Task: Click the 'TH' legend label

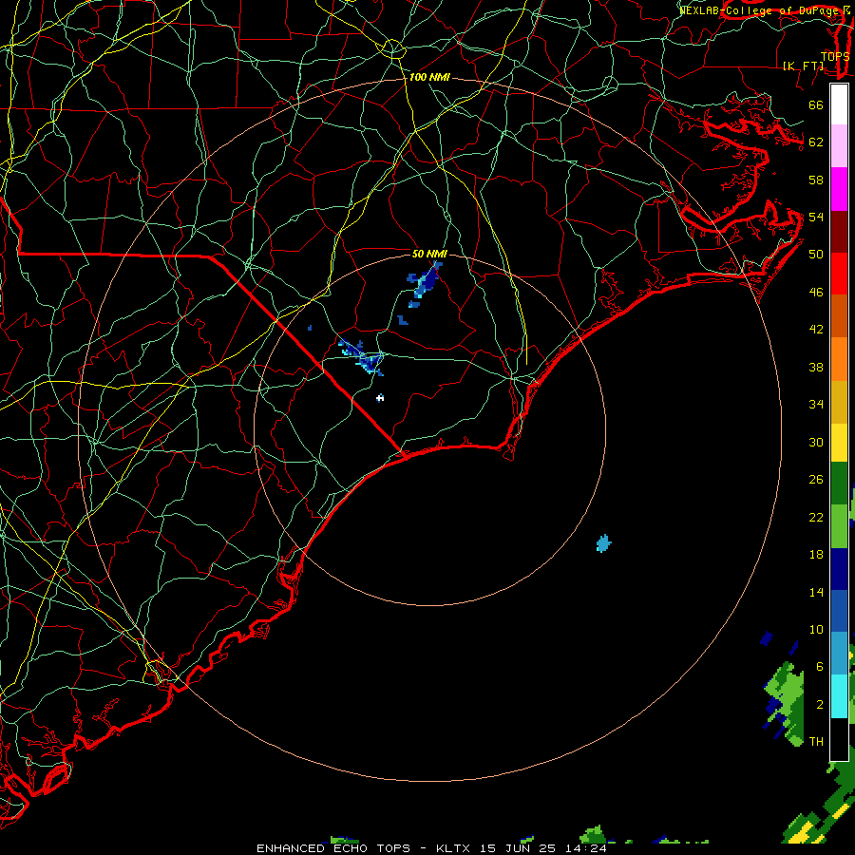Action: (x=816, y=742)
